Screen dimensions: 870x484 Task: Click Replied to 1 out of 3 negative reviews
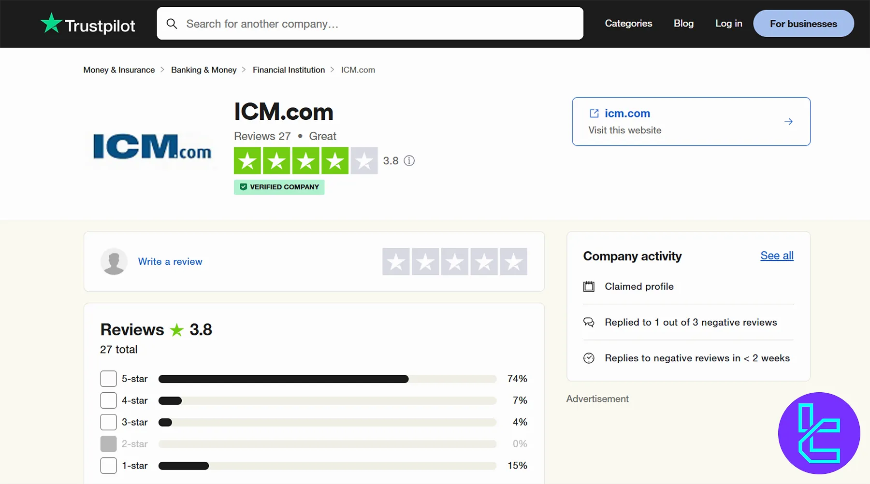(x=691, y=322)
